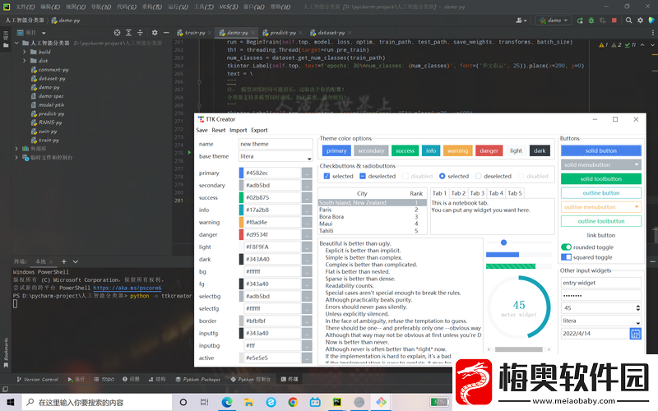
Task: Click the yellow warning count icon in editor
Action: 604,45
